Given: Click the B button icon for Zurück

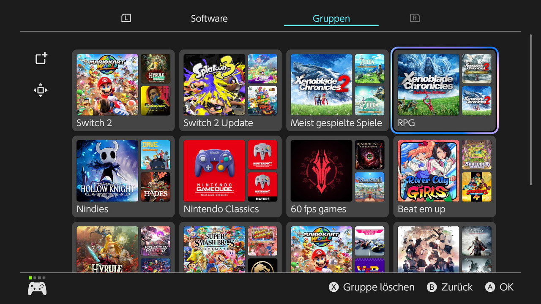Looking at the screenshot, I should [432, 287].
